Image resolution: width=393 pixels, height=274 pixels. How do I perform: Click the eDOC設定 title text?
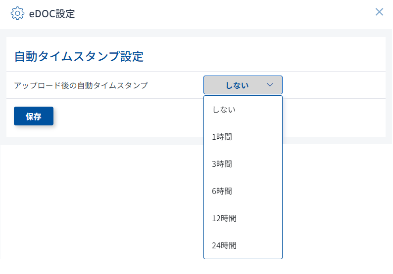(52, 13)
